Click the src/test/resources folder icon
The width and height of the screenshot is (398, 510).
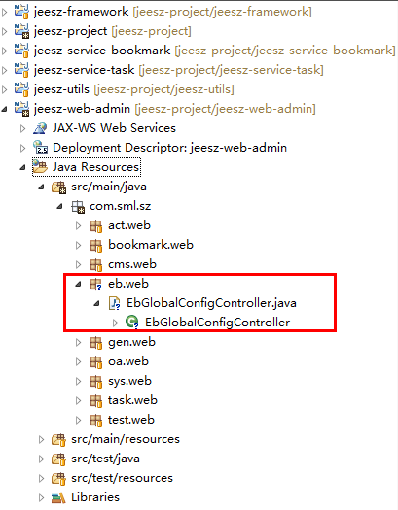[x=59, y=478]
